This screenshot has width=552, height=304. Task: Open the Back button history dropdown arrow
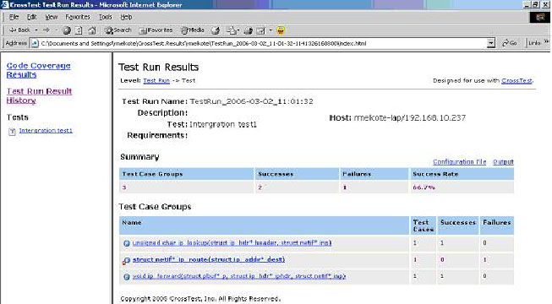point(36,30)
